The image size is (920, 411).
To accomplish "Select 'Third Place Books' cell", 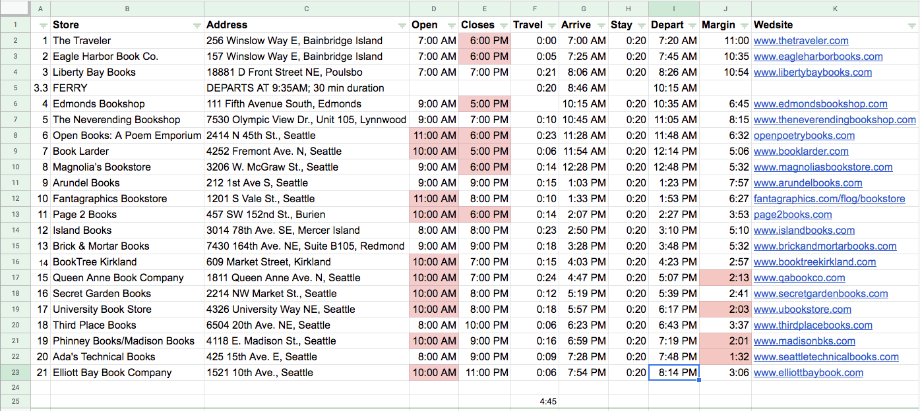I will point(127,325).
